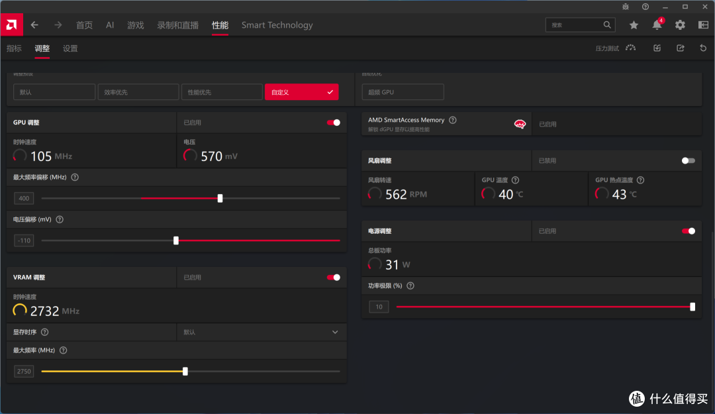Select the 默认 tuning preset
This screenshot has height=414, width=715.
(54, 92)
